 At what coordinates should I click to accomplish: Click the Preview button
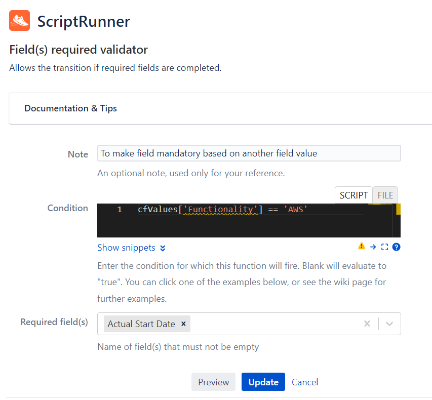pos(214,382)
